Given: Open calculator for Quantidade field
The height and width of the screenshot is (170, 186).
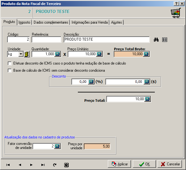Looking at the screenshot, I should [x=58, y=54].
